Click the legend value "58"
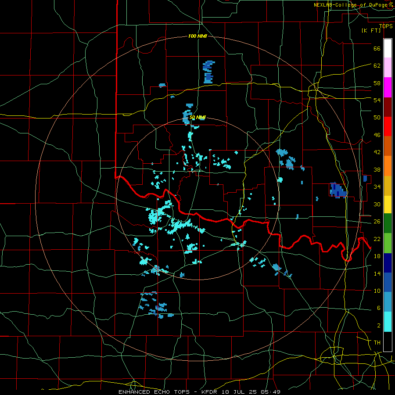This screenshot has height=395, width=395. point(377,83)
